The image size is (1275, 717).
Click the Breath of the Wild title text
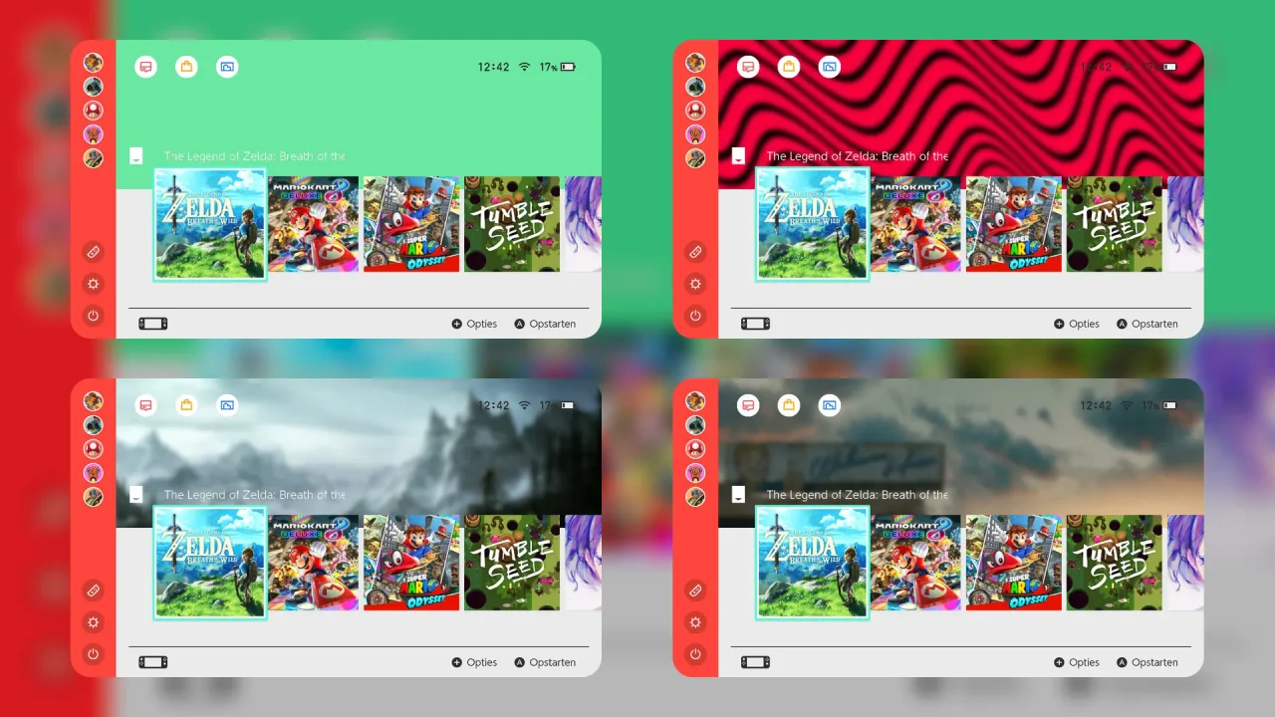(254, 156)
